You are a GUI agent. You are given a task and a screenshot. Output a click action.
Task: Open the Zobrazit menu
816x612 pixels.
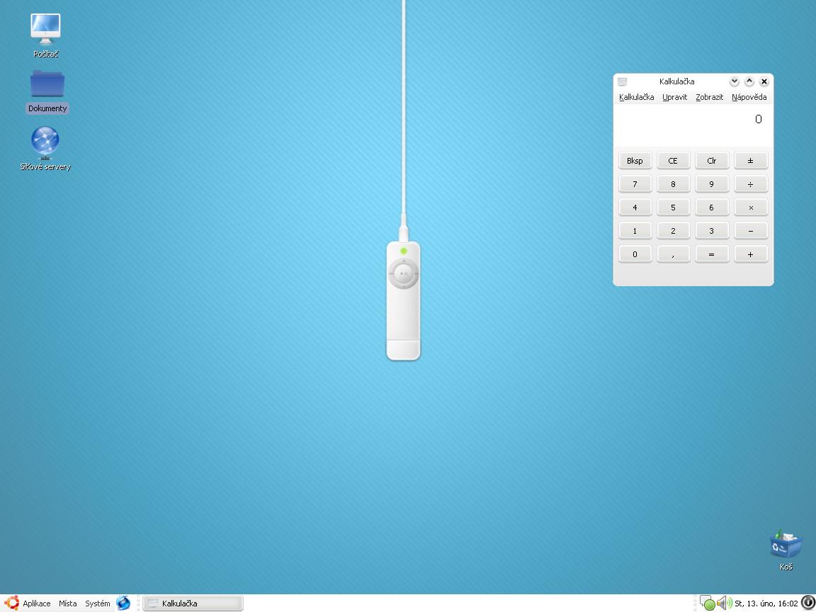click(x=709, y=97)
